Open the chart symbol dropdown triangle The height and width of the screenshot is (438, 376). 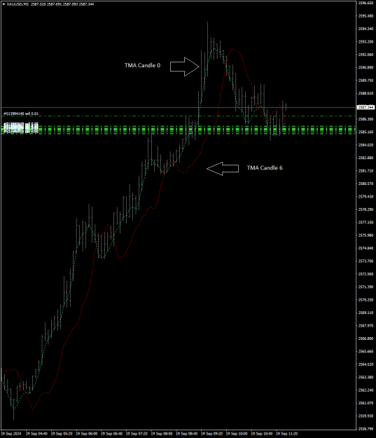pos(4,4)
